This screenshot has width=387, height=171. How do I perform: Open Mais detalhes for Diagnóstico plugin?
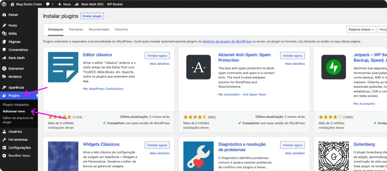tap(295, 153)
